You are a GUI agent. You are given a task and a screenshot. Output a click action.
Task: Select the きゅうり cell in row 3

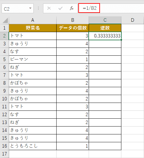33,44
